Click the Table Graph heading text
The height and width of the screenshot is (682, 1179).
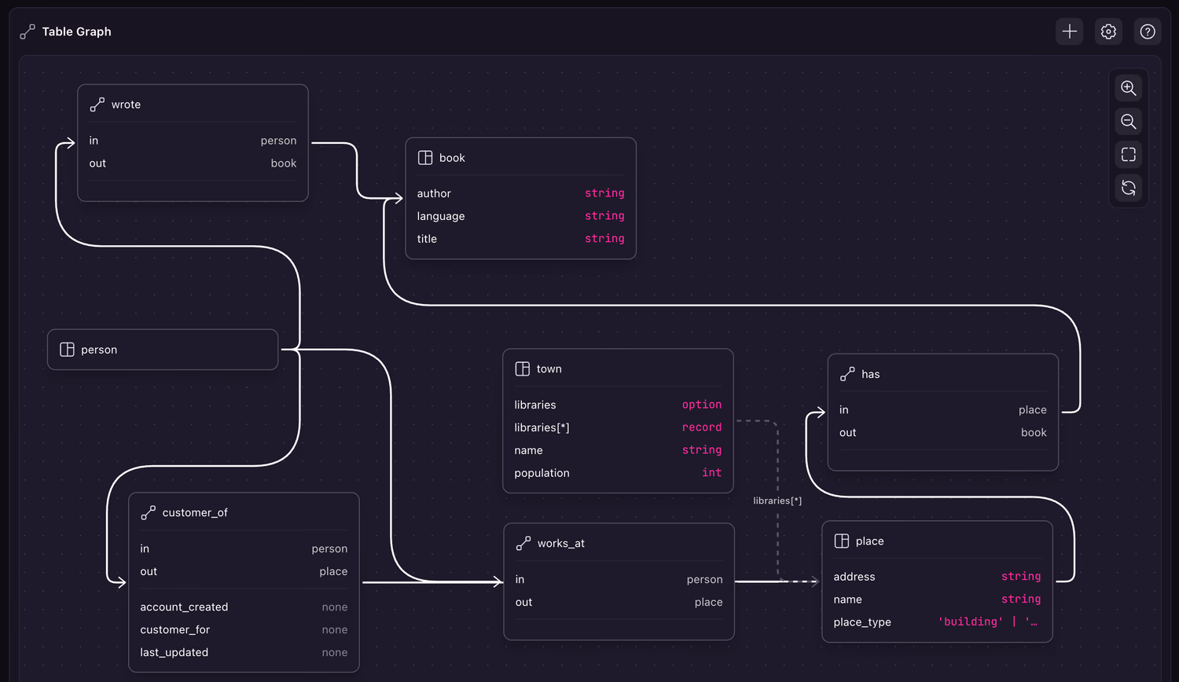click(76, 31)
